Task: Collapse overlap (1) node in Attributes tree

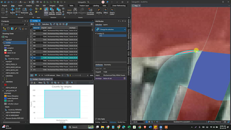Action: [x=96, y=34]
